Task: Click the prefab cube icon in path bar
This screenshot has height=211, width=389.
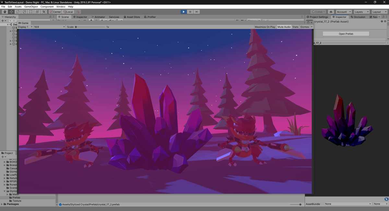Action: tap(60, 205)
